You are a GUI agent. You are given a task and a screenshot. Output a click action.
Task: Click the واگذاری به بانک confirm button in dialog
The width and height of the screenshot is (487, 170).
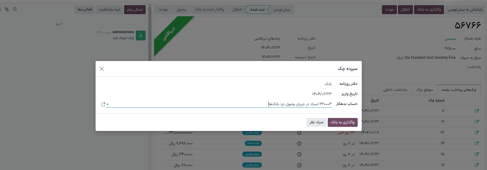[x=342, y=122]
